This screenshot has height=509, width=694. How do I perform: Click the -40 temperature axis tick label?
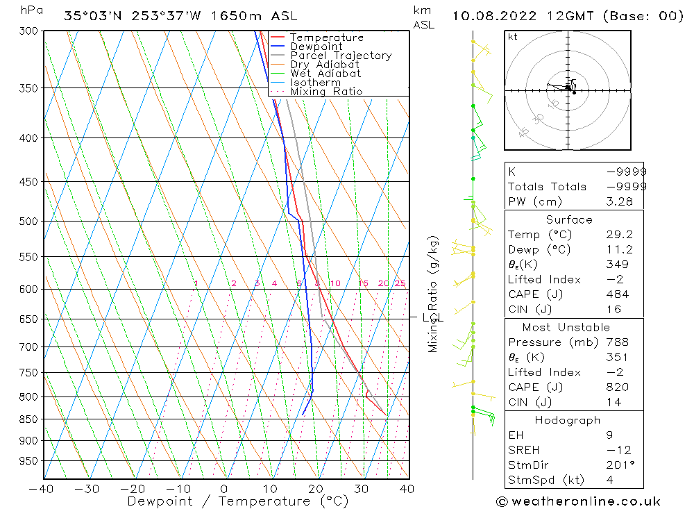pyautogui.click(x=41, y=489)
